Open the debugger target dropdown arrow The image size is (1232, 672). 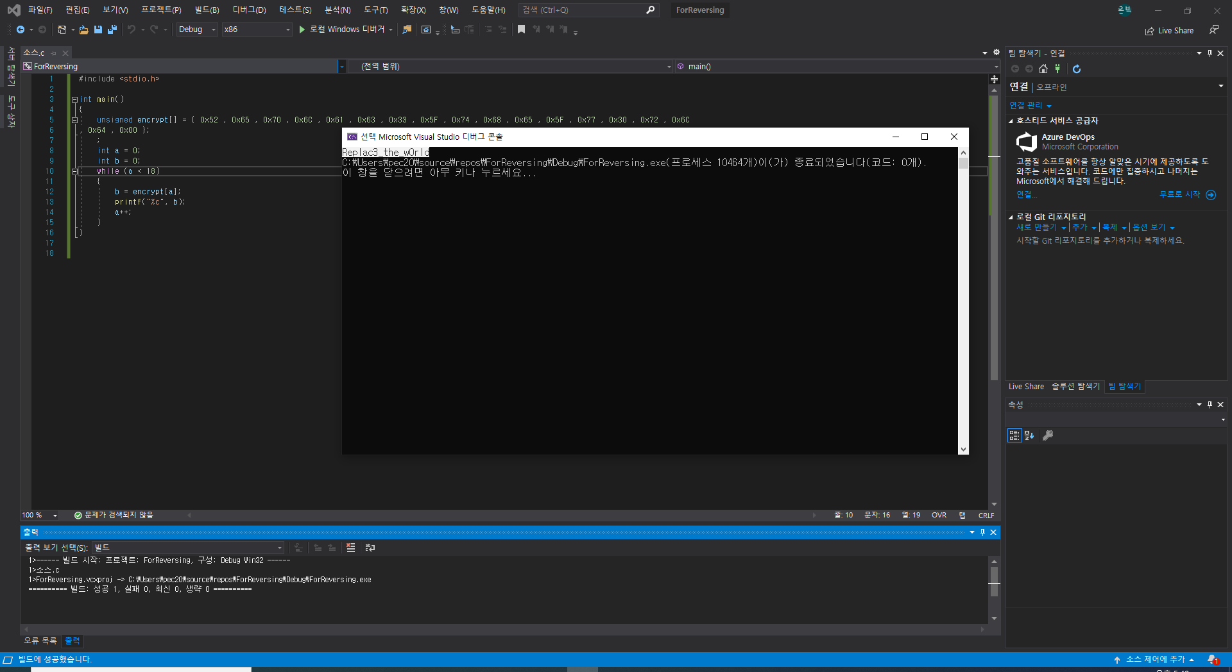[391, 29]
